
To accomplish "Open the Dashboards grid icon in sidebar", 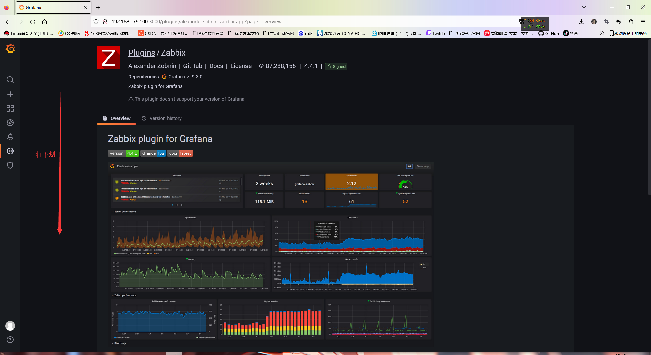I will pyautogui.click(x=10, y=108).
